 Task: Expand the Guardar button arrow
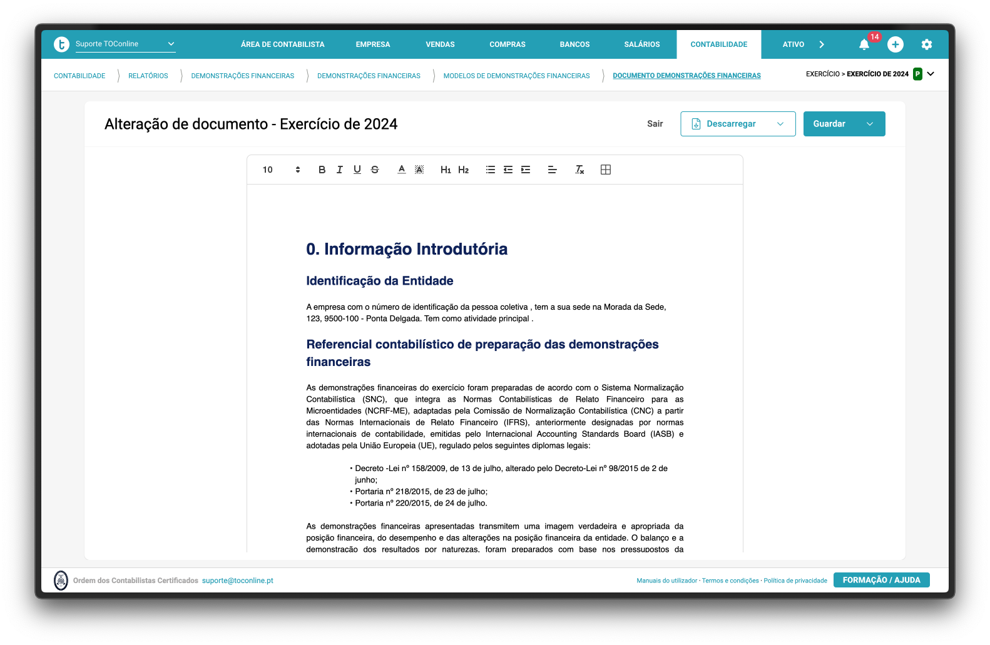[x=870, y=124]
